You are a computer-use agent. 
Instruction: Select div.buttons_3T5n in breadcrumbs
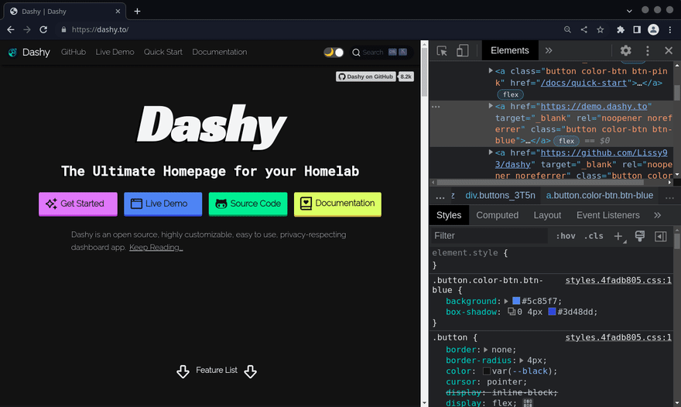click(x=500, y=196)
